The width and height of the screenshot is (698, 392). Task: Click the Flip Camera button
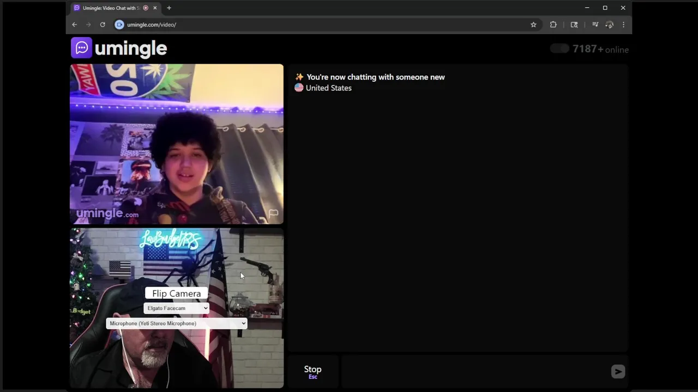click(x=177, y=293)
